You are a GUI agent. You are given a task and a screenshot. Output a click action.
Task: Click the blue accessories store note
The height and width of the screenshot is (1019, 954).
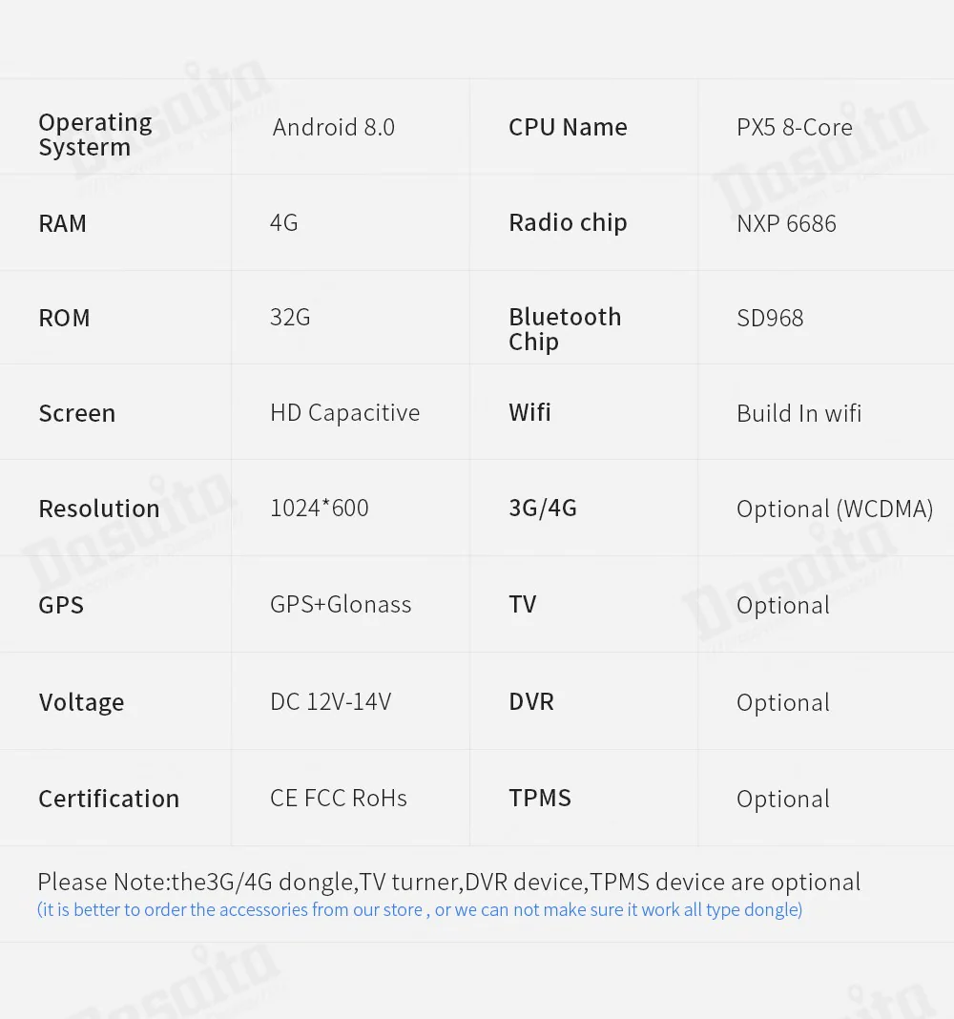coord(420,910)
